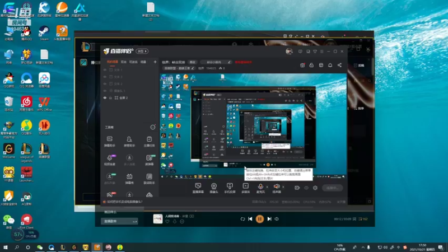Add a 摄像头 camera source

click(214, 188)
